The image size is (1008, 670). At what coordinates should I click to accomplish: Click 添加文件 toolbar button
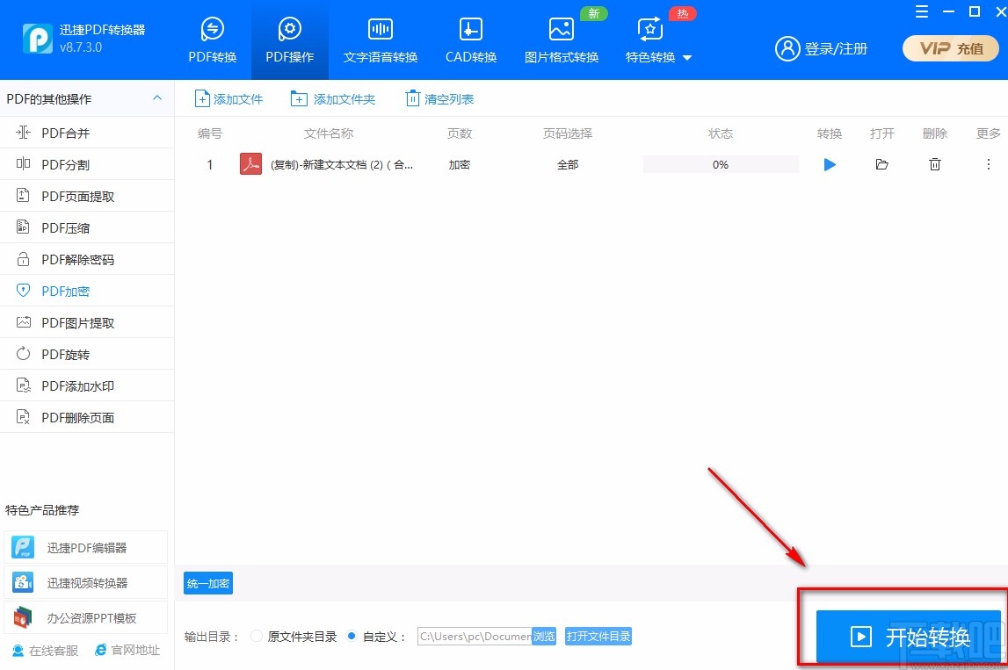[228, 99]
